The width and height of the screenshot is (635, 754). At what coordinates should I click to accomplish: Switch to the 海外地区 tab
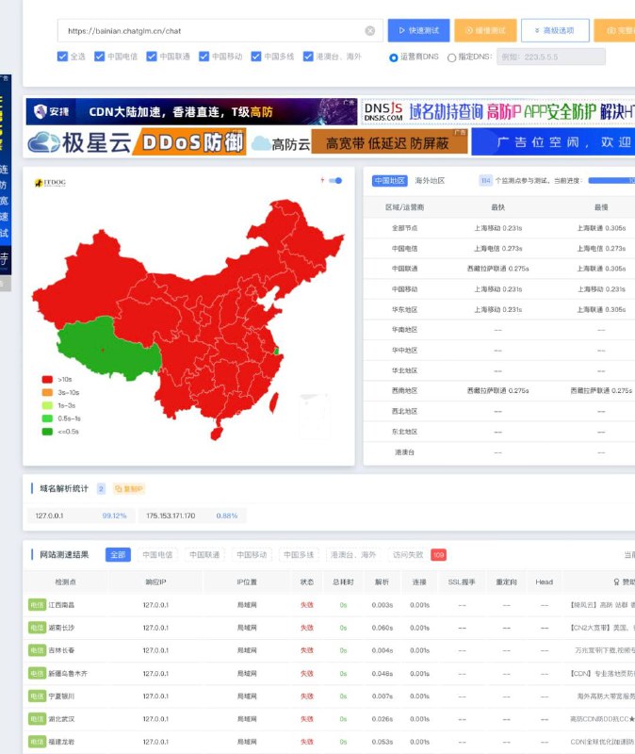(x=430, y=181)
